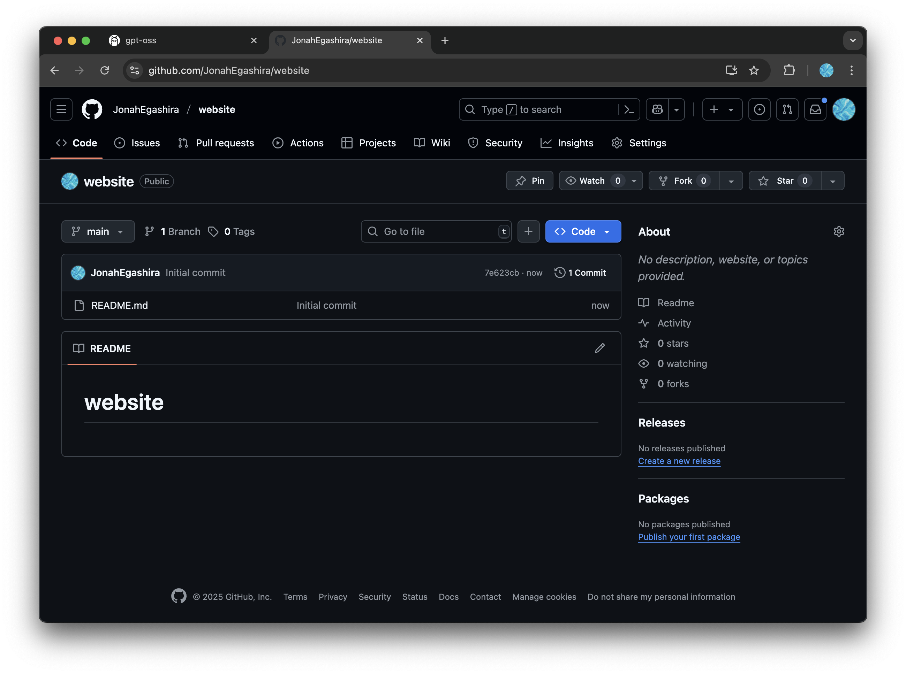906x674 pixels.
Task: Star the website repository
Action: pyautogui.click(x=783, y=180)
